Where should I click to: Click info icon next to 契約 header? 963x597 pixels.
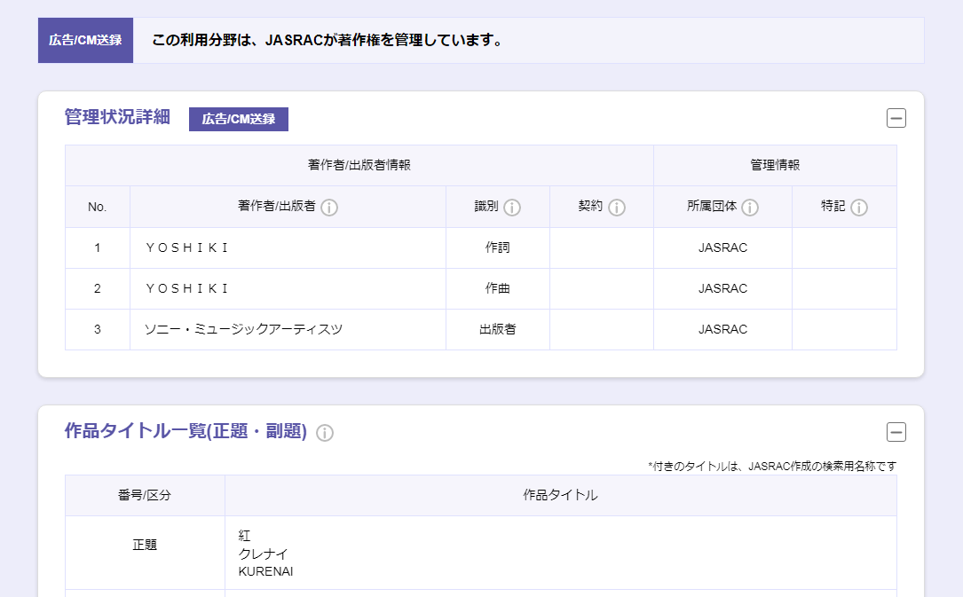617,208
